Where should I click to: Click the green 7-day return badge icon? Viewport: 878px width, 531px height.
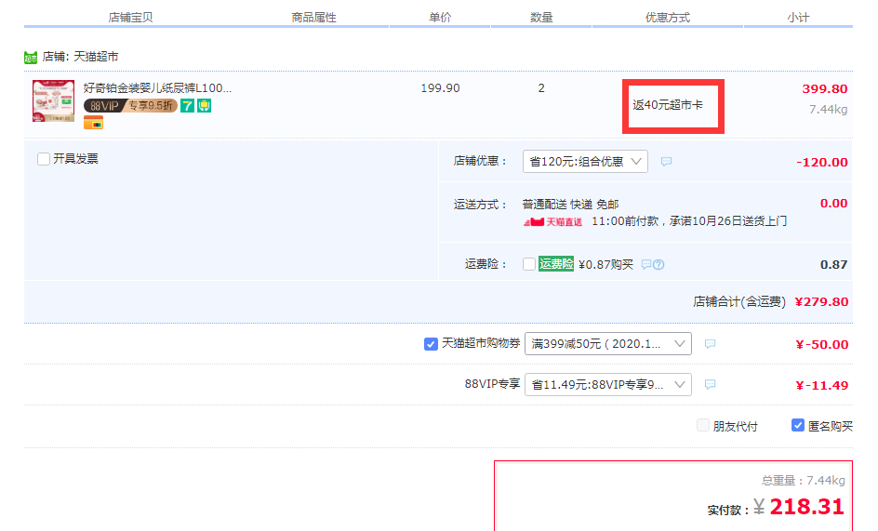coord(187,105)
